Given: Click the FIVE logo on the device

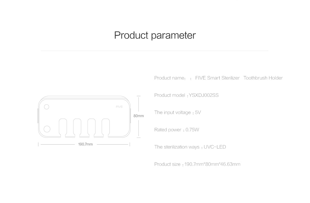Looking at the screenshot, I should 119,107.
